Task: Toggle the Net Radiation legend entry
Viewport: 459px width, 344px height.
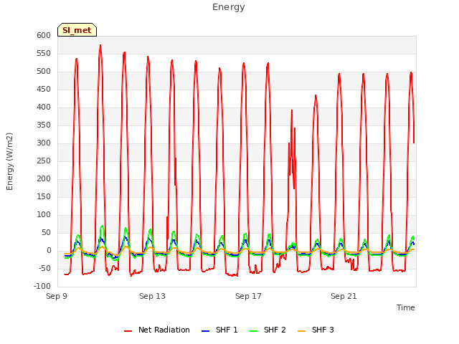Action: pos(157,330)
